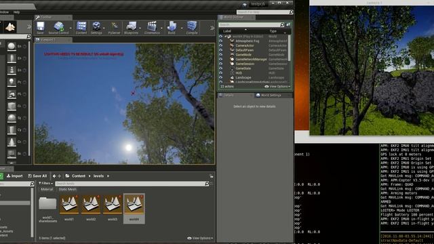The height and width of the screenshot is (244, 434).
Task: Click the Import button
Action: pos(15,176)
